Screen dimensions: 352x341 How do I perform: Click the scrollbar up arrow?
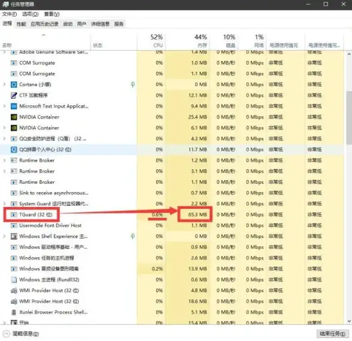(349, 54)
